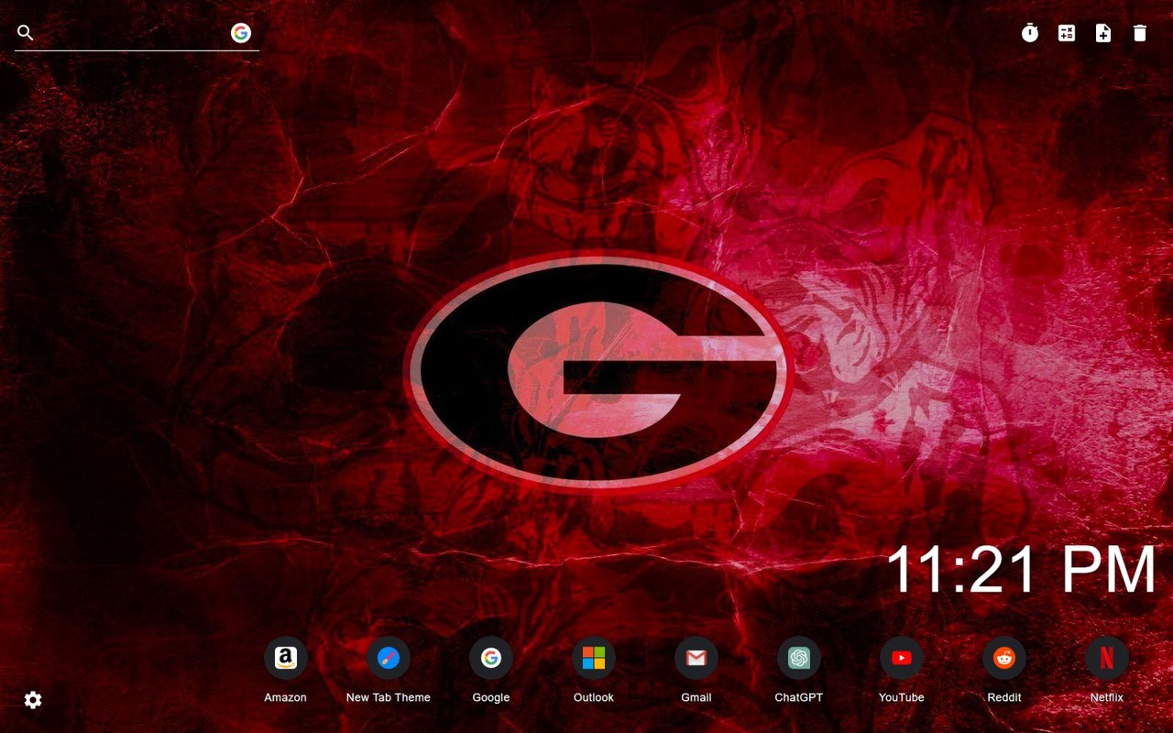Click the ChatGPT label text
Viewport: 1173px width, 733px height.
coord(799,697)
